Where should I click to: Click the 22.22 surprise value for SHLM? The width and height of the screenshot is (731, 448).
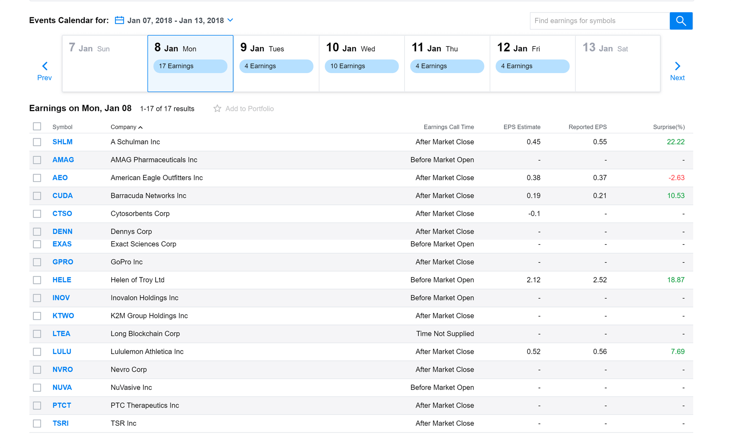tap(676, 142)
